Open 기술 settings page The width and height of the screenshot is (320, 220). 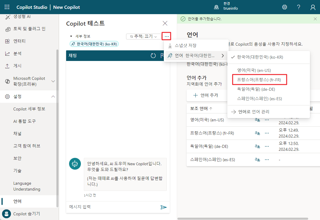pyautogui.click(x=17, y=171)
